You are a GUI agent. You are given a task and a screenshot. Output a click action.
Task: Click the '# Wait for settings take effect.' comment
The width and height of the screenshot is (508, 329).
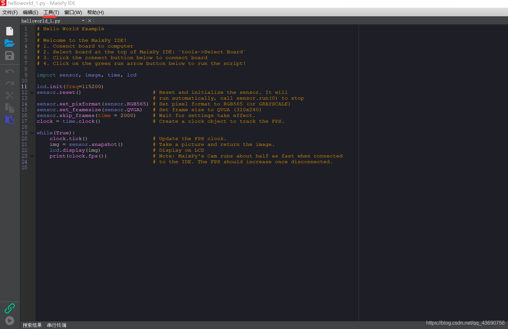pyautogui.click(x=204, y=116)
